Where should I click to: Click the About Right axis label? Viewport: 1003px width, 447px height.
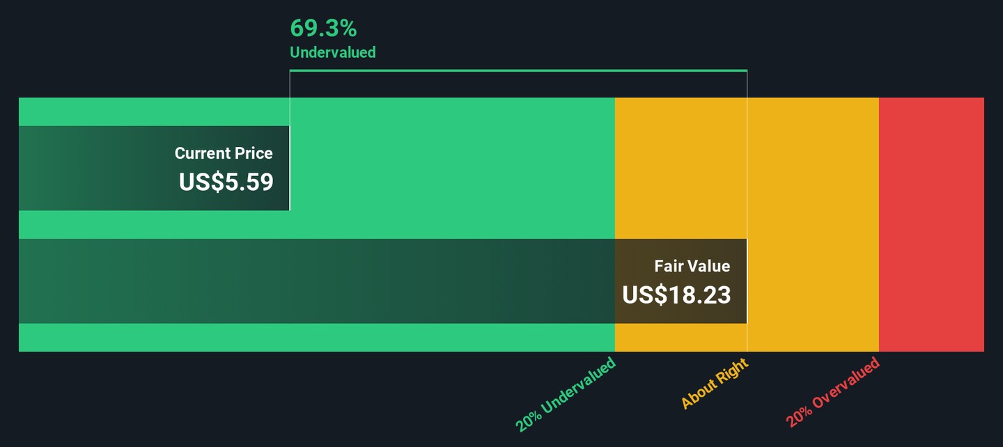714,384
